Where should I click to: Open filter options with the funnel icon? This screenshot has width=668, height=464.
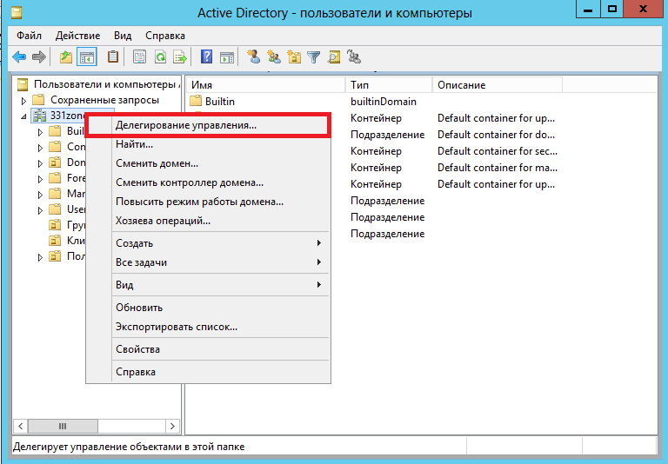click(313, 57)
